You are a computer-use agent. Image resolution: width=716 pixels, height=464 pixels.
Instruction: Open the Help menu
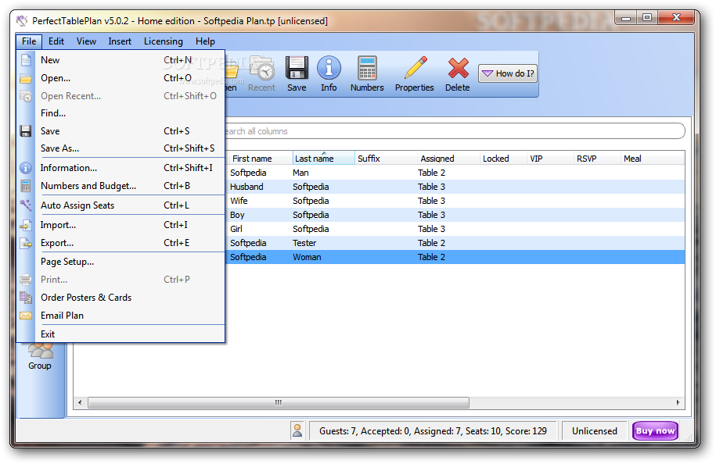206,41
